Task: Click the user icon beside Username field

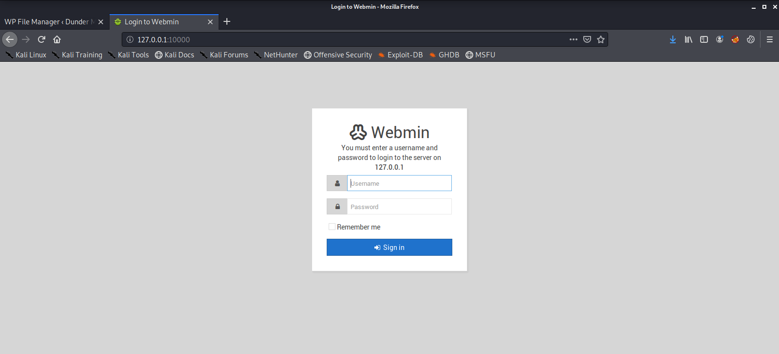Action: 337,183
